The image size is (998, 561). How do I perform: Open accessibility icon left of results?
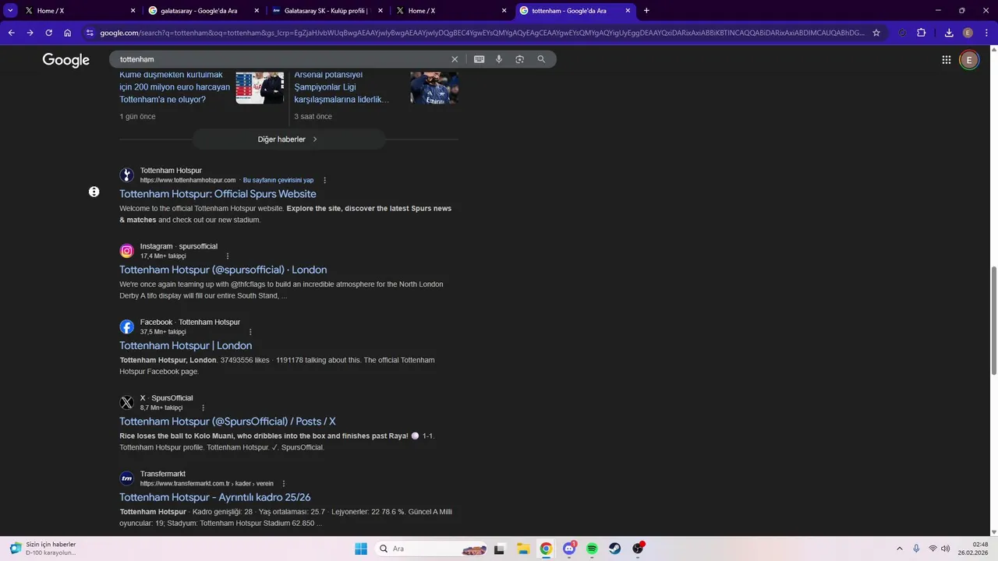(94, 192)
